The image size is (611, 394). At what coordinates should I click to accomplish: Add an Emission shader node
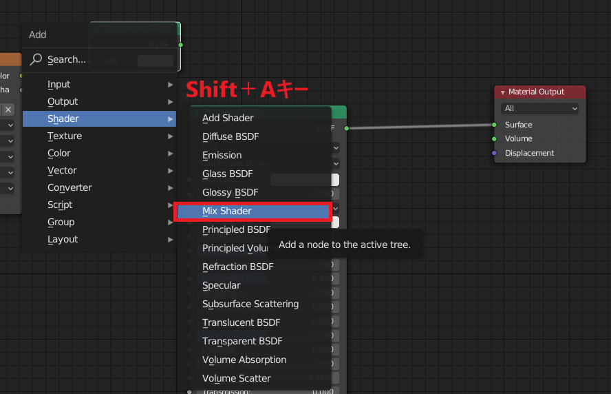pyautogui.click(x=254, y=155)
